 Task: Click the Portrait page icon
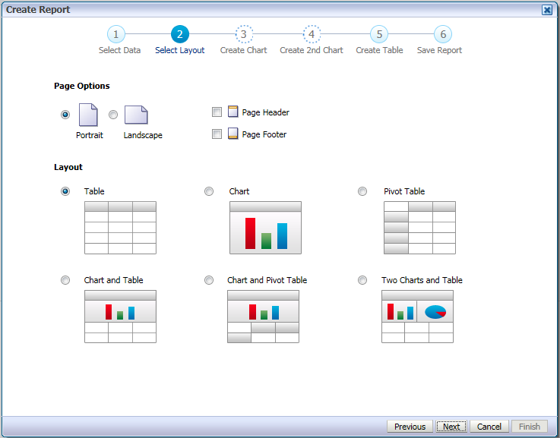(88, 115)
